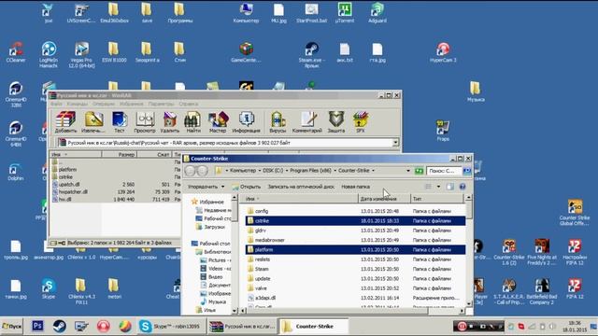Screen dimensions: 598x336
Task: Expand the Program Files (x86) breadcrumb arrow
Action: [335, 171]
